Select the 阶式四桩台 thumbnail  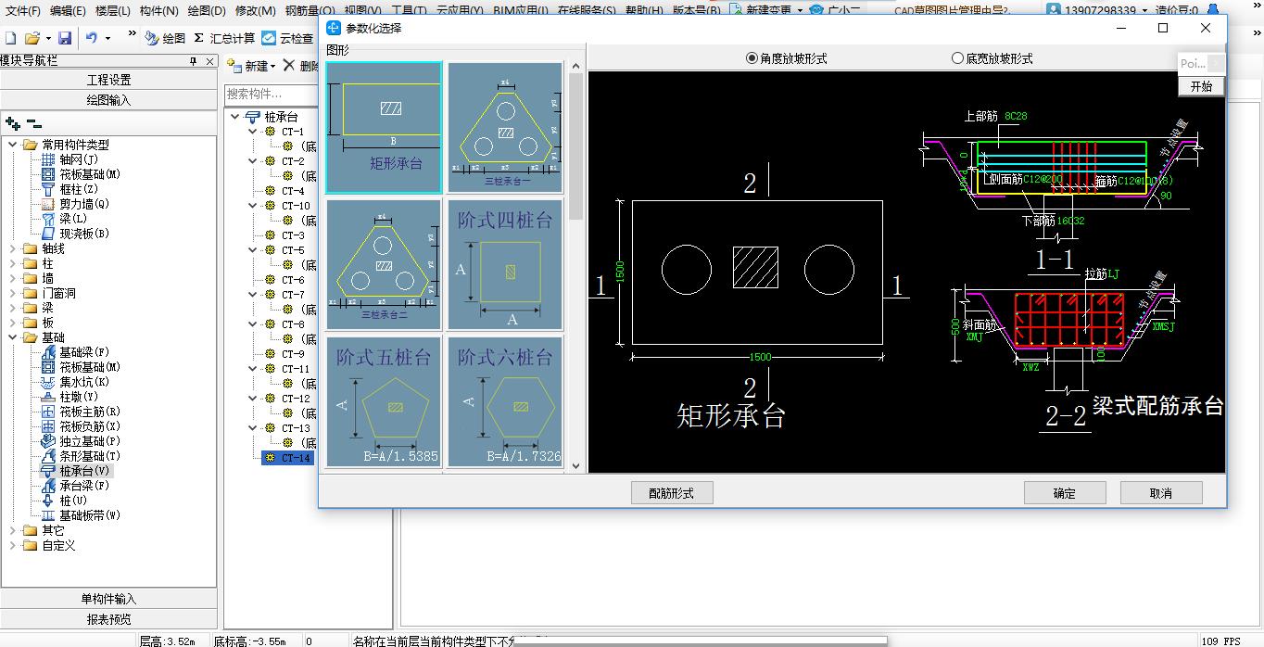tap(505, 264)
